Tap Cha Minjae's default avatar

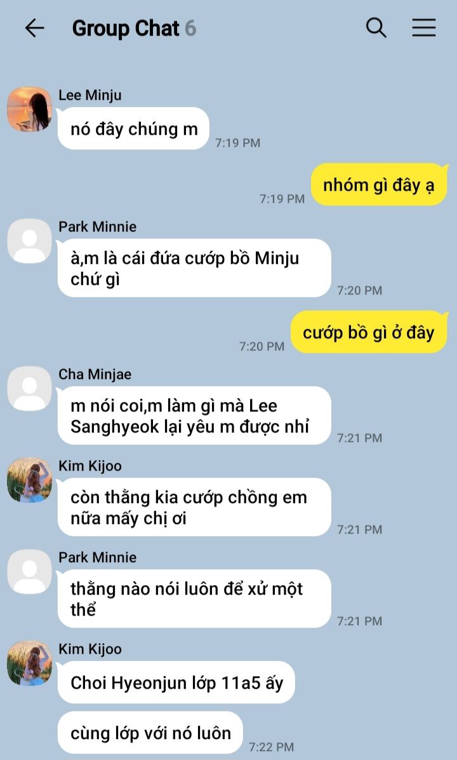coord(29,388)
